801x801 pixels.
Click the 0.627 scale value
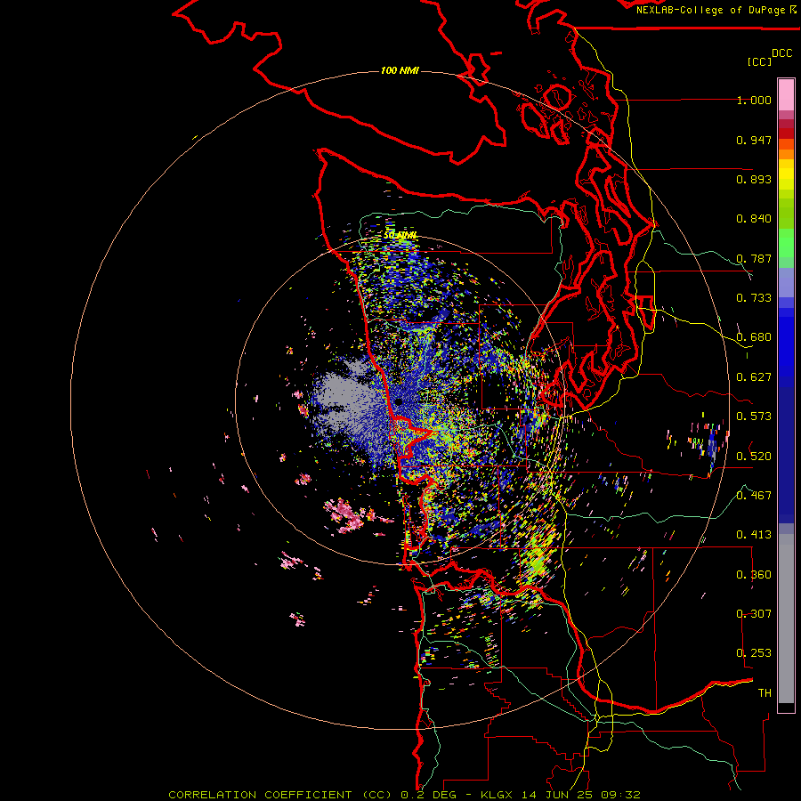coord(754,377)
